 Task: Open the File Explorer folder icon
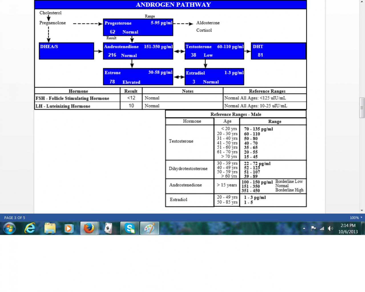tap(50, 228)
